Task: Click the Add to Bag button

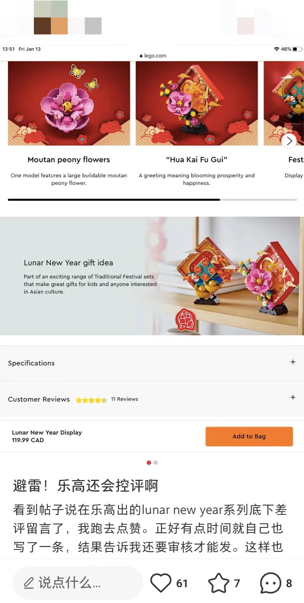Action: point(249,436)
